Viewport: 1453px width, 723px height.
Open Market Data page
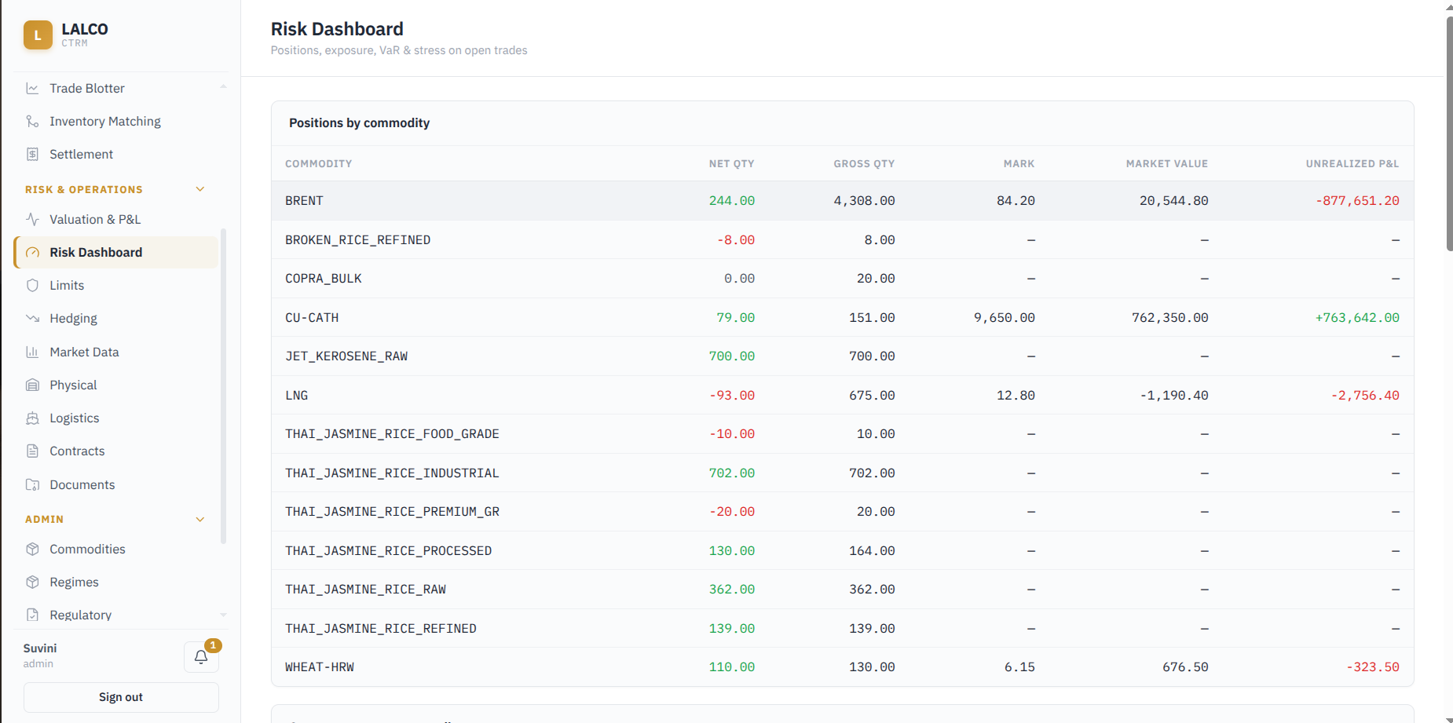(x=116, y=352)
